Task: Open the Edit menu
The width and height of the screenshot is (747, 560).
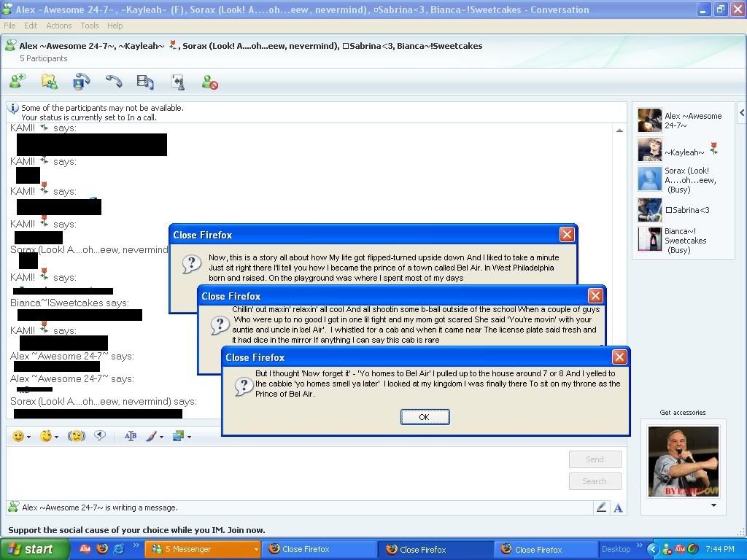Action: (31, 26)
